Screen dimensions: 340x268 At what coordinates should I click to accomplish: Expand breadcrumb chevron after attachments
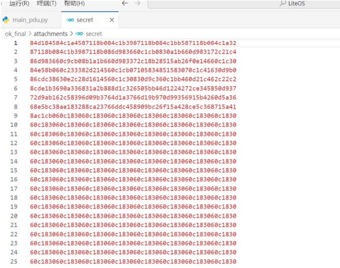coord(71,34)
